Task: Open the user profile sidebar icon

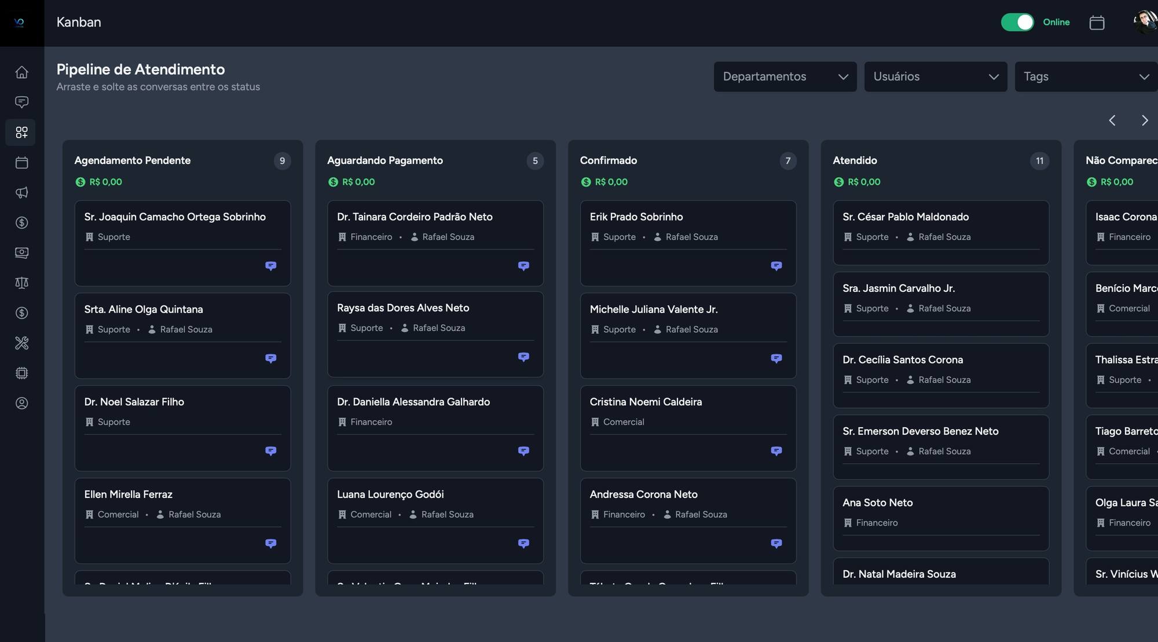Action: (21, 403)
